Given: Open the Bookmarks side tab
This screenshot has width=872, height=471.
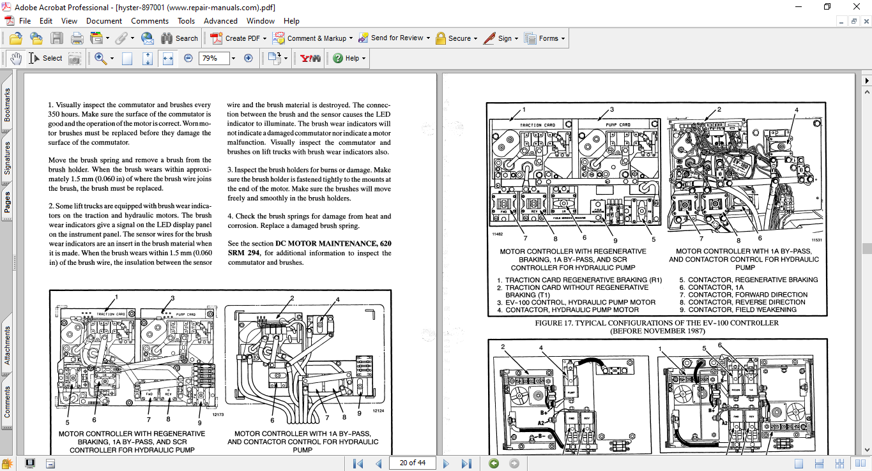Looking at the screenshot, I should [8, 105].
